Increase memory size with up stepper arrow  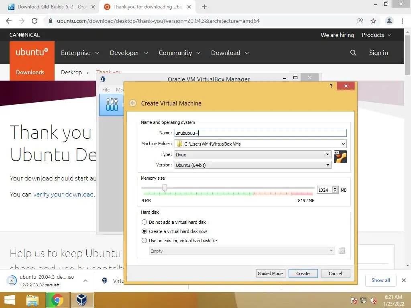(335, 188)
